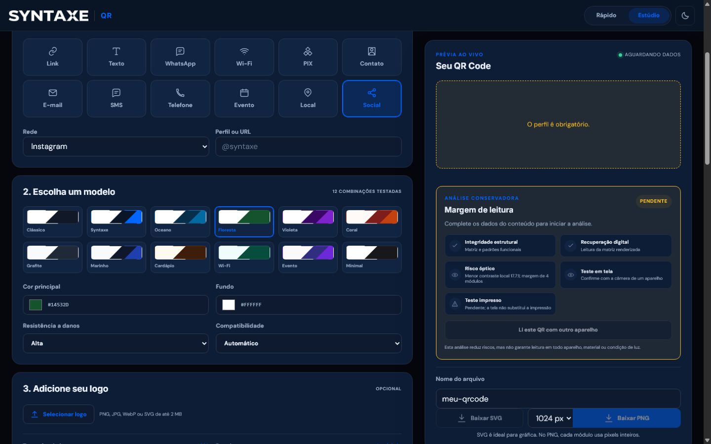Select the Cardápio color model
711x444 pixels.
pyautogui.click(x=180, y=258)
